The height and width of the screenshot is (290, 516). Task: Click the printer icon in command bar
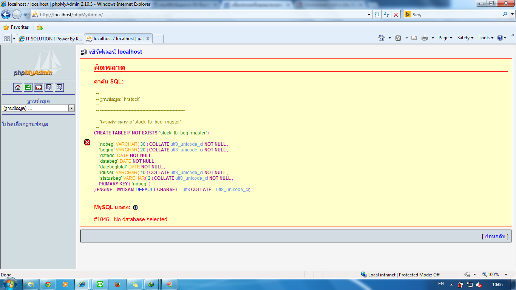tap(425, 38)
